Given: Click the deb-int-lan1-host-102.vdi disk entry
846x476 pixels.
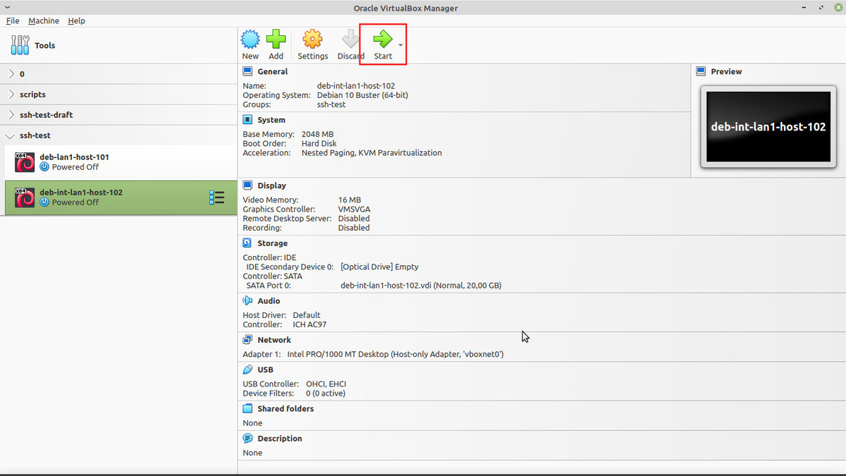Looking at the screenshot, I should coord(421,286).
